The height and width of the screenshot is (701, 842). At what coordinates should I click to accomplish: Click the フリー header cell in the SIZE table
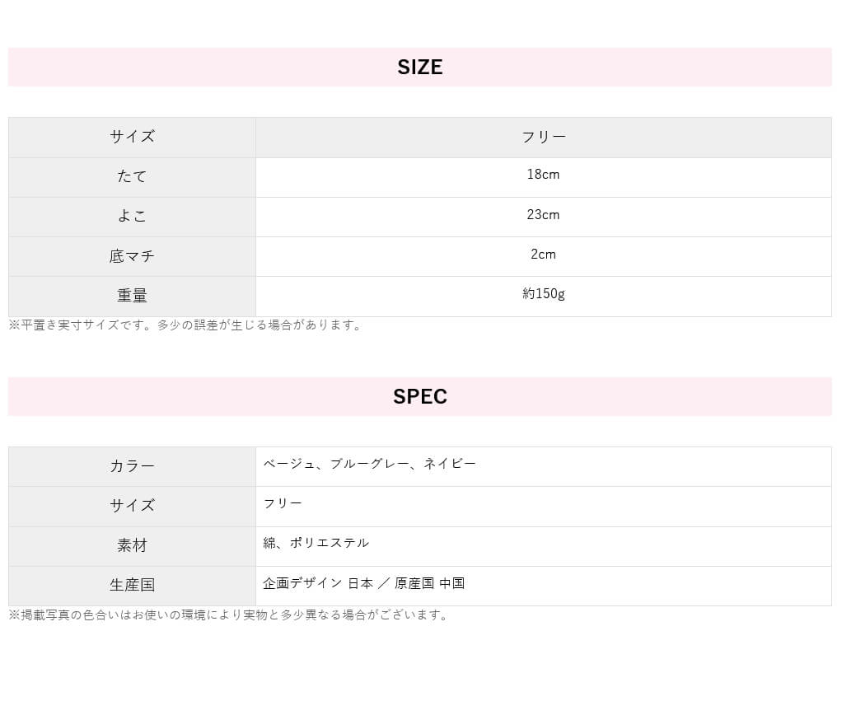pyautogui.click(x=543, y=138)
